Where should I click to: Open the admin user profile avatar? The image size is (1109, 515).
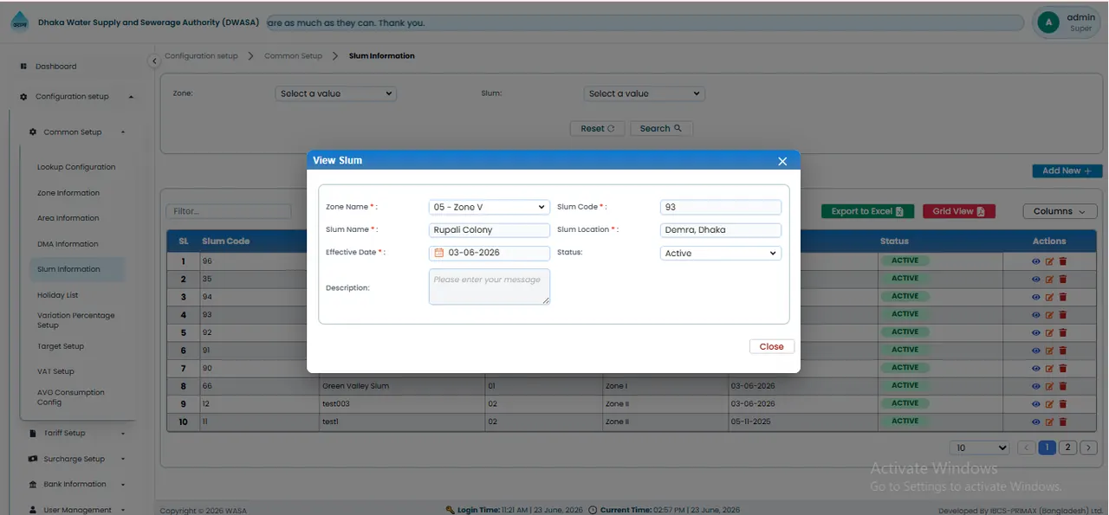click(1048, 23)
